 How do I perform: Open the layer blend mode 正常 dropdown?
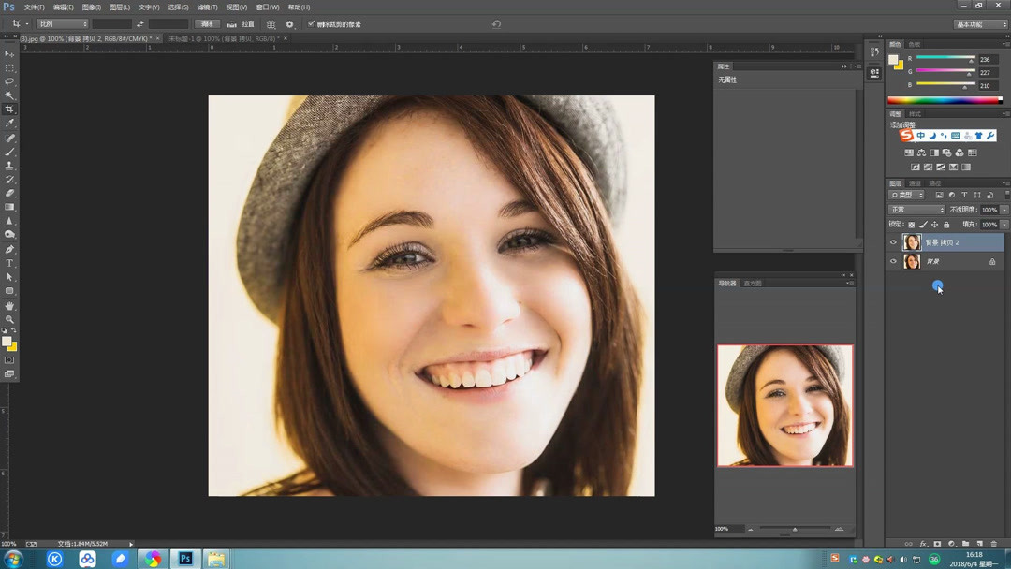coord(916,210)
